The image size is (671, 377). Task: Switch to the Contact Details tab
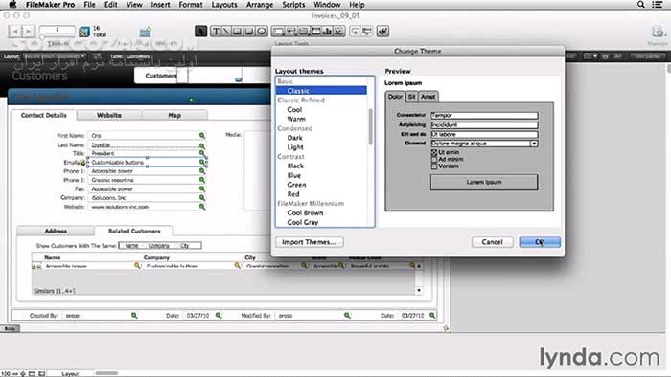point(44,115)
